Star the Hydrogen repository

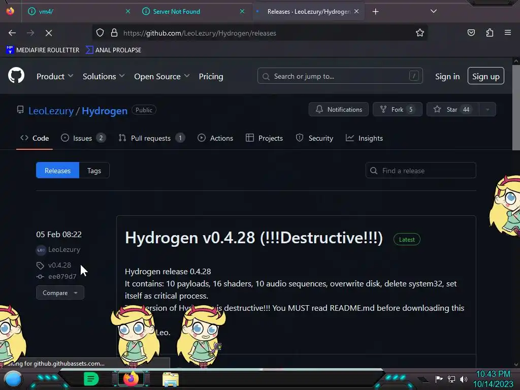[x=452, y=110]
